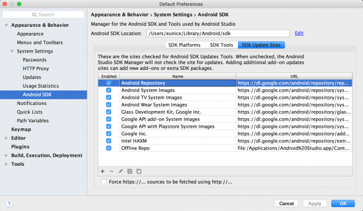363x211 pixels.
Task: Enable Force https sources fetched using http
Action: point(104,182)
